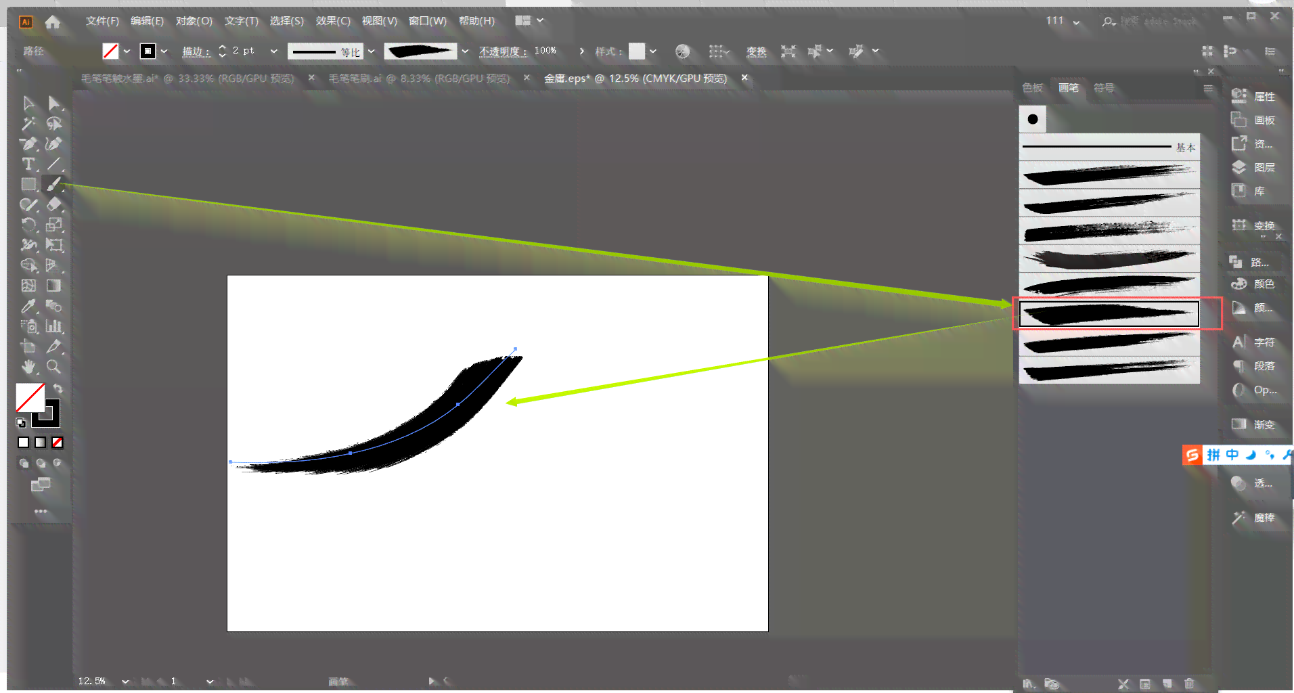Select the Column Graph tool
The width and height of the screenshot is (1294, 693).
click(54, 326)
